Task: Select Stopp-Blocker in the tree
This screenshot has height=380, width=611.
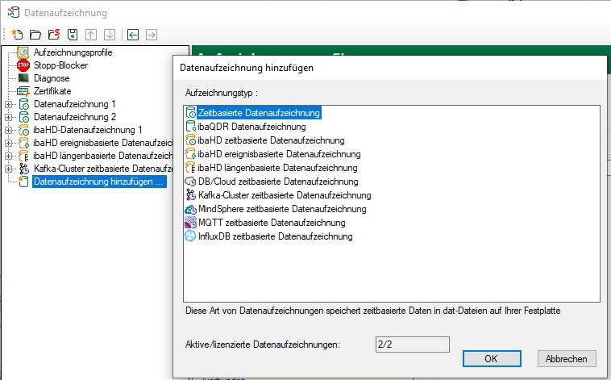Action: [x=60, y=65]
